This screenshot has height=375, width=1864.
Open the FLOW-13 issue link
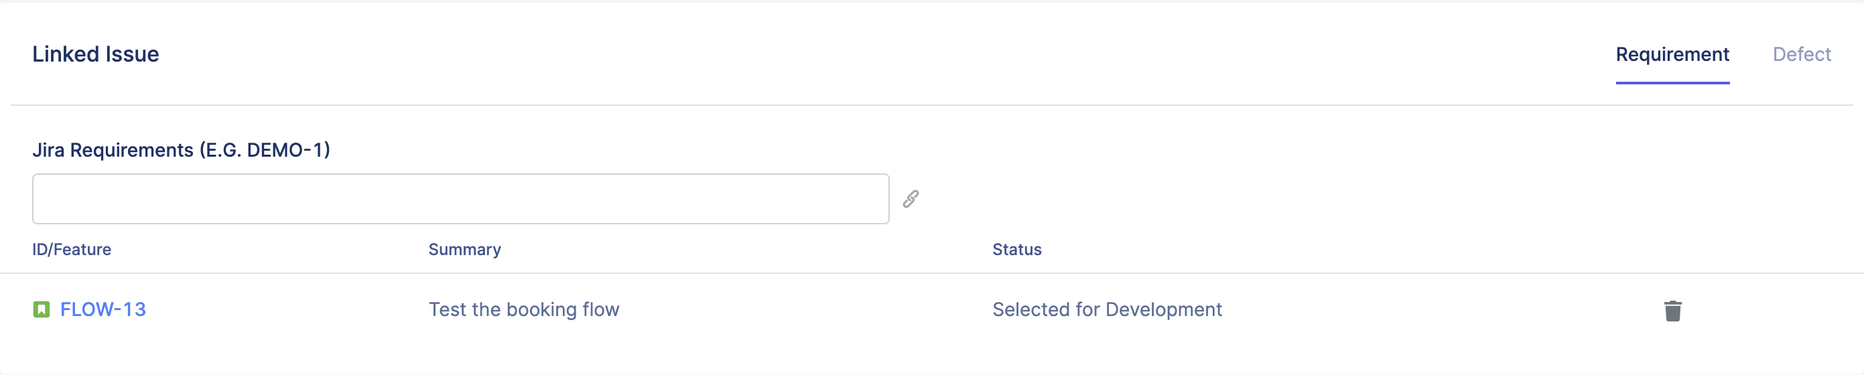click(103, 310)
